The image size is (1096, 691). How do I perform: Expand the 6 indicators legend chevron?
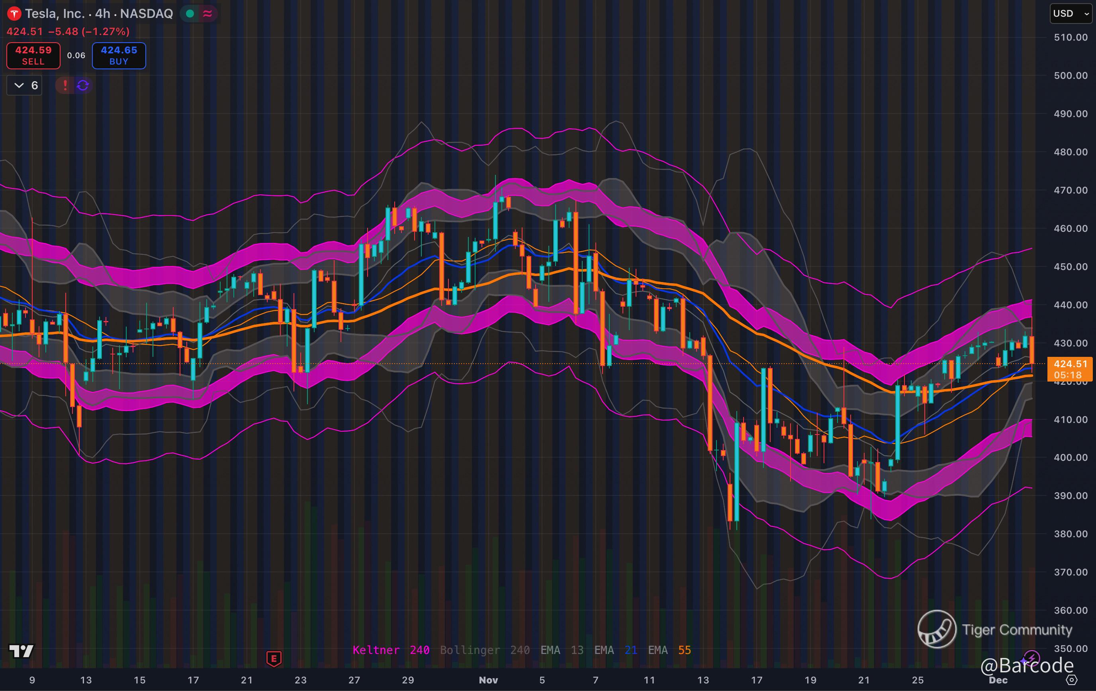pos(19,85)
